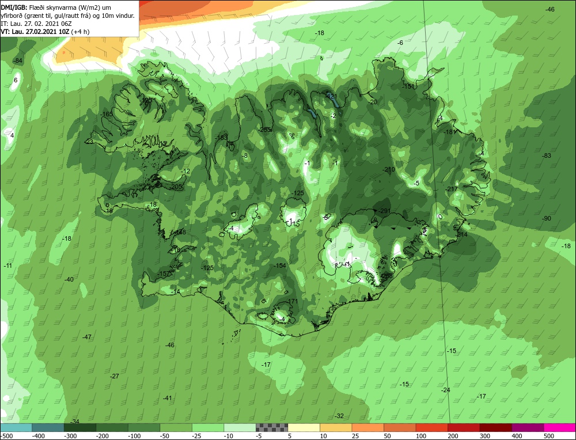
Task: Click the "-210" flux value on the map
Action: pyautogui.click(x=389, y=169)
